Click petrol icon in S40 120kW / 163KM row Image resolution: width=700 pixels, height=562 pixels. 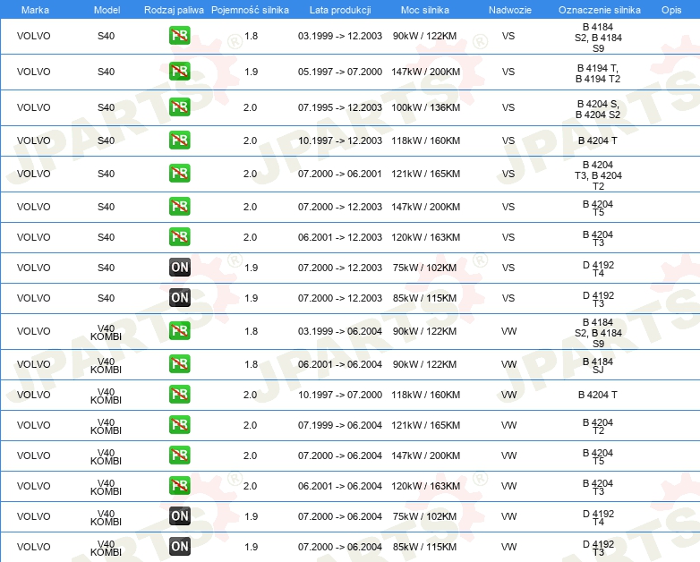click(x=179, y=236)
